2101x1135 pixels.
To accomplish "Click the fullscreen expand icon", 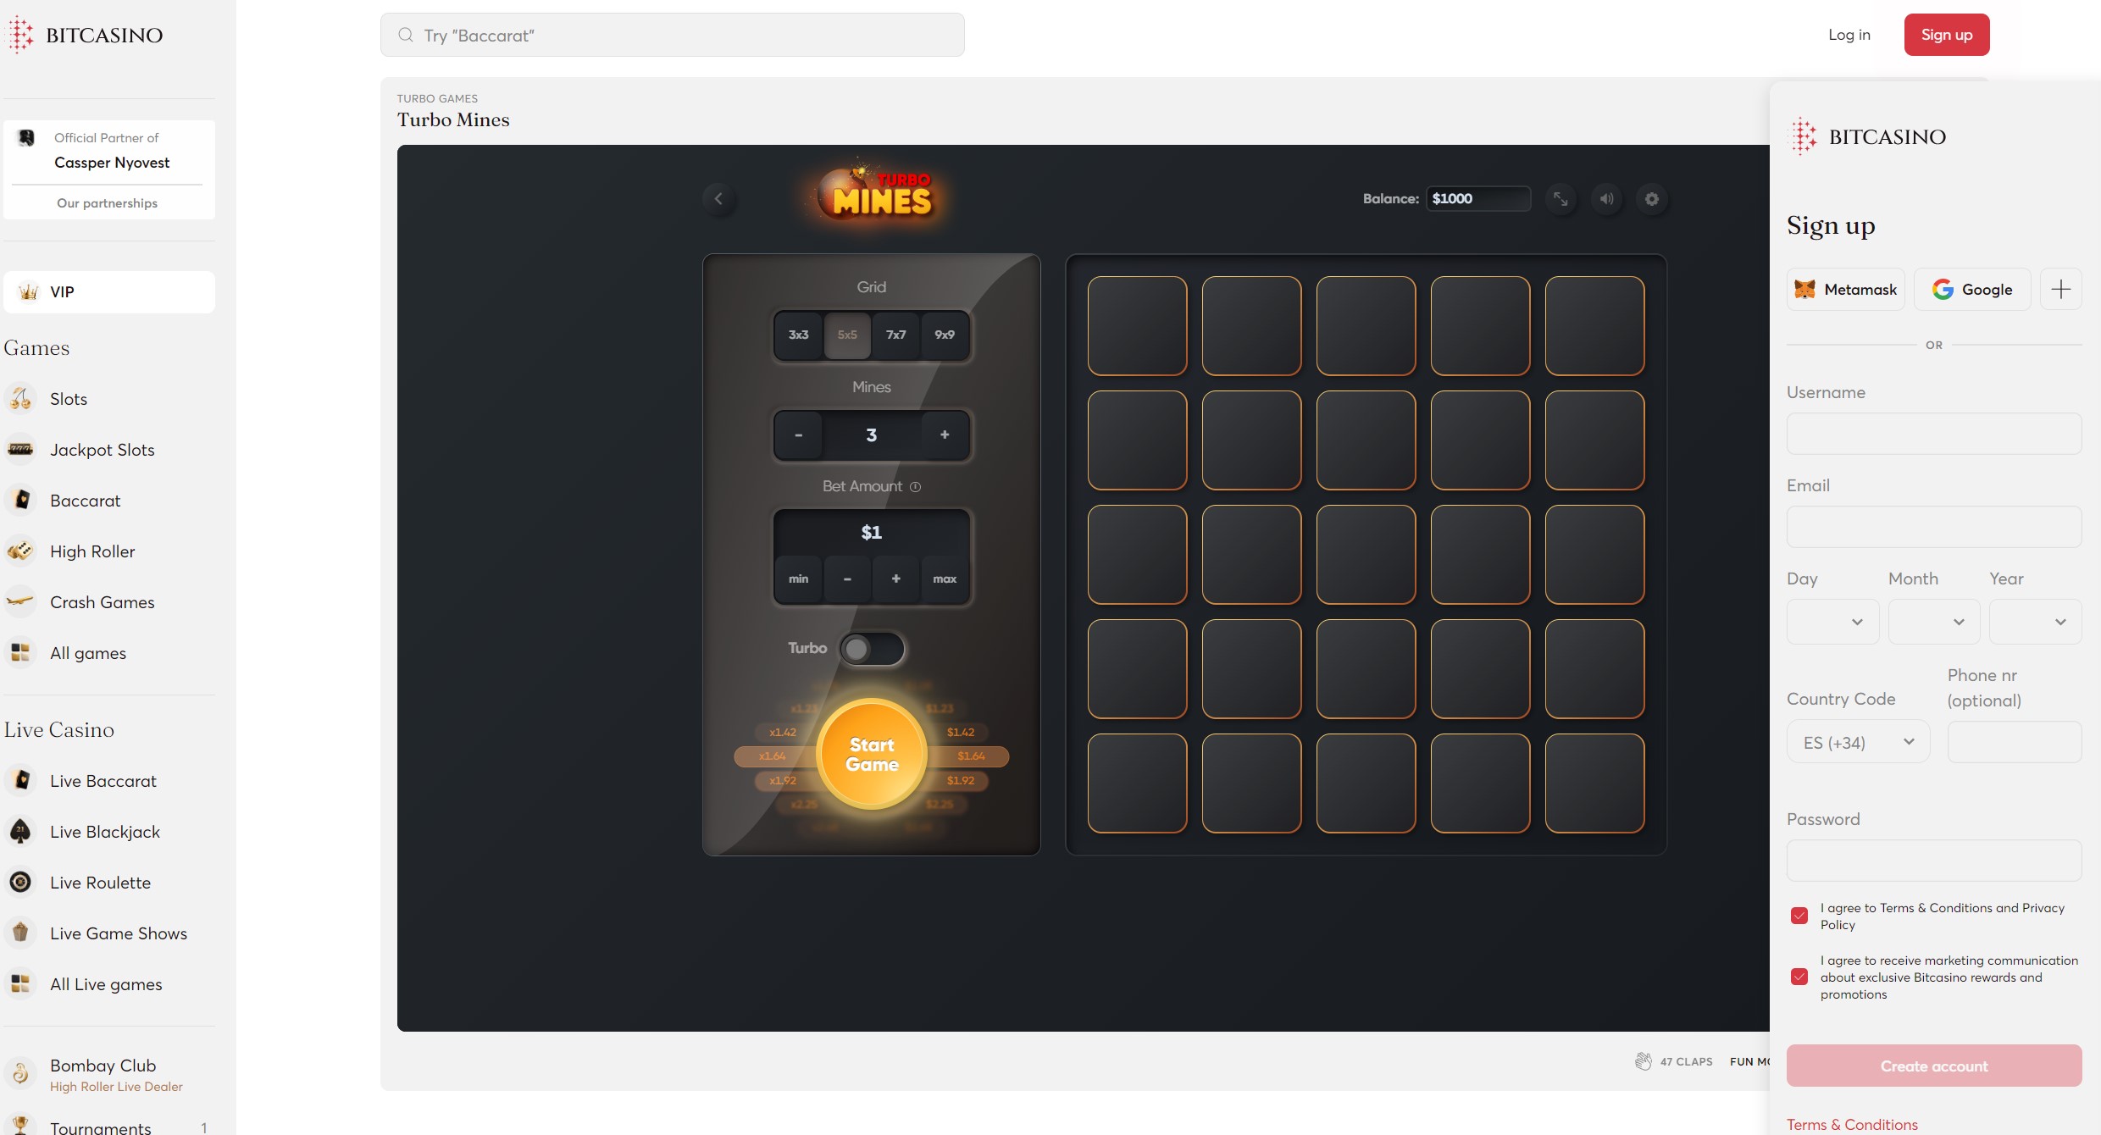I will pos(1561,198).
